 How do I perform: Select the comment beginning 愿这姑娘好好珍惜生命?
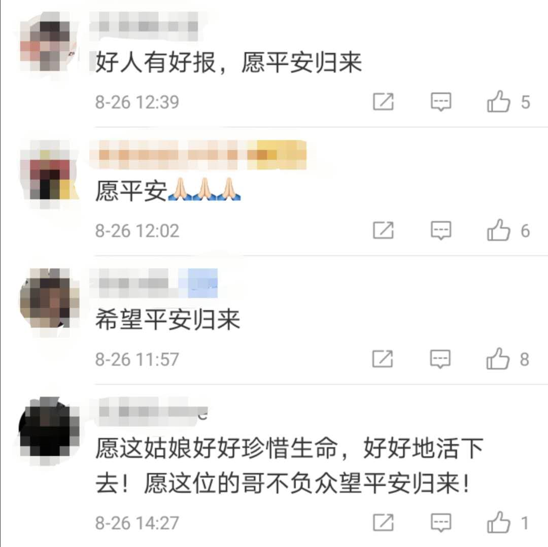(289, 466)
